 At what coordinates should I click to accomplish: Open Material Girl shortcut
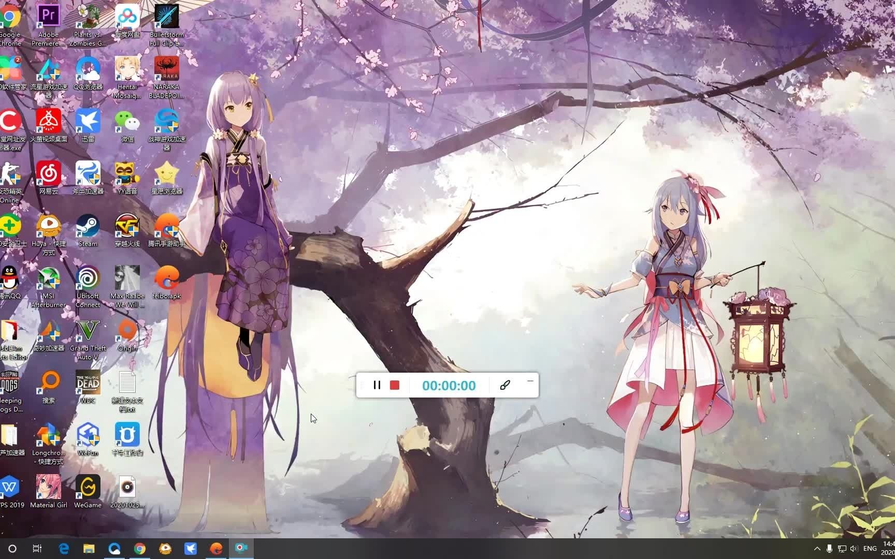pyautogui.click(x=49, y=491)
